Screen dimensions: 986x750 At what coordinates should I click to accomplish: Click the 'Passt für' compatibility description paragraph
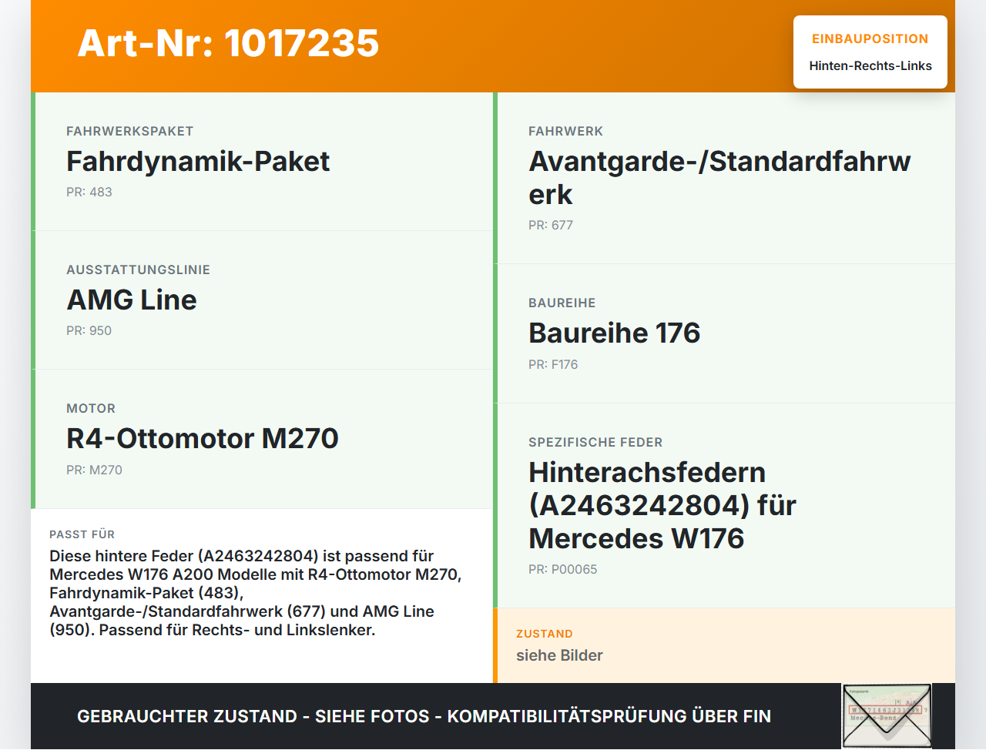[x=256, y=593]
